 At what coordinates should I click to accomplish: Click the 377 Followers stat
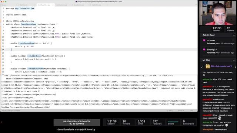click(x=157, y=122)
